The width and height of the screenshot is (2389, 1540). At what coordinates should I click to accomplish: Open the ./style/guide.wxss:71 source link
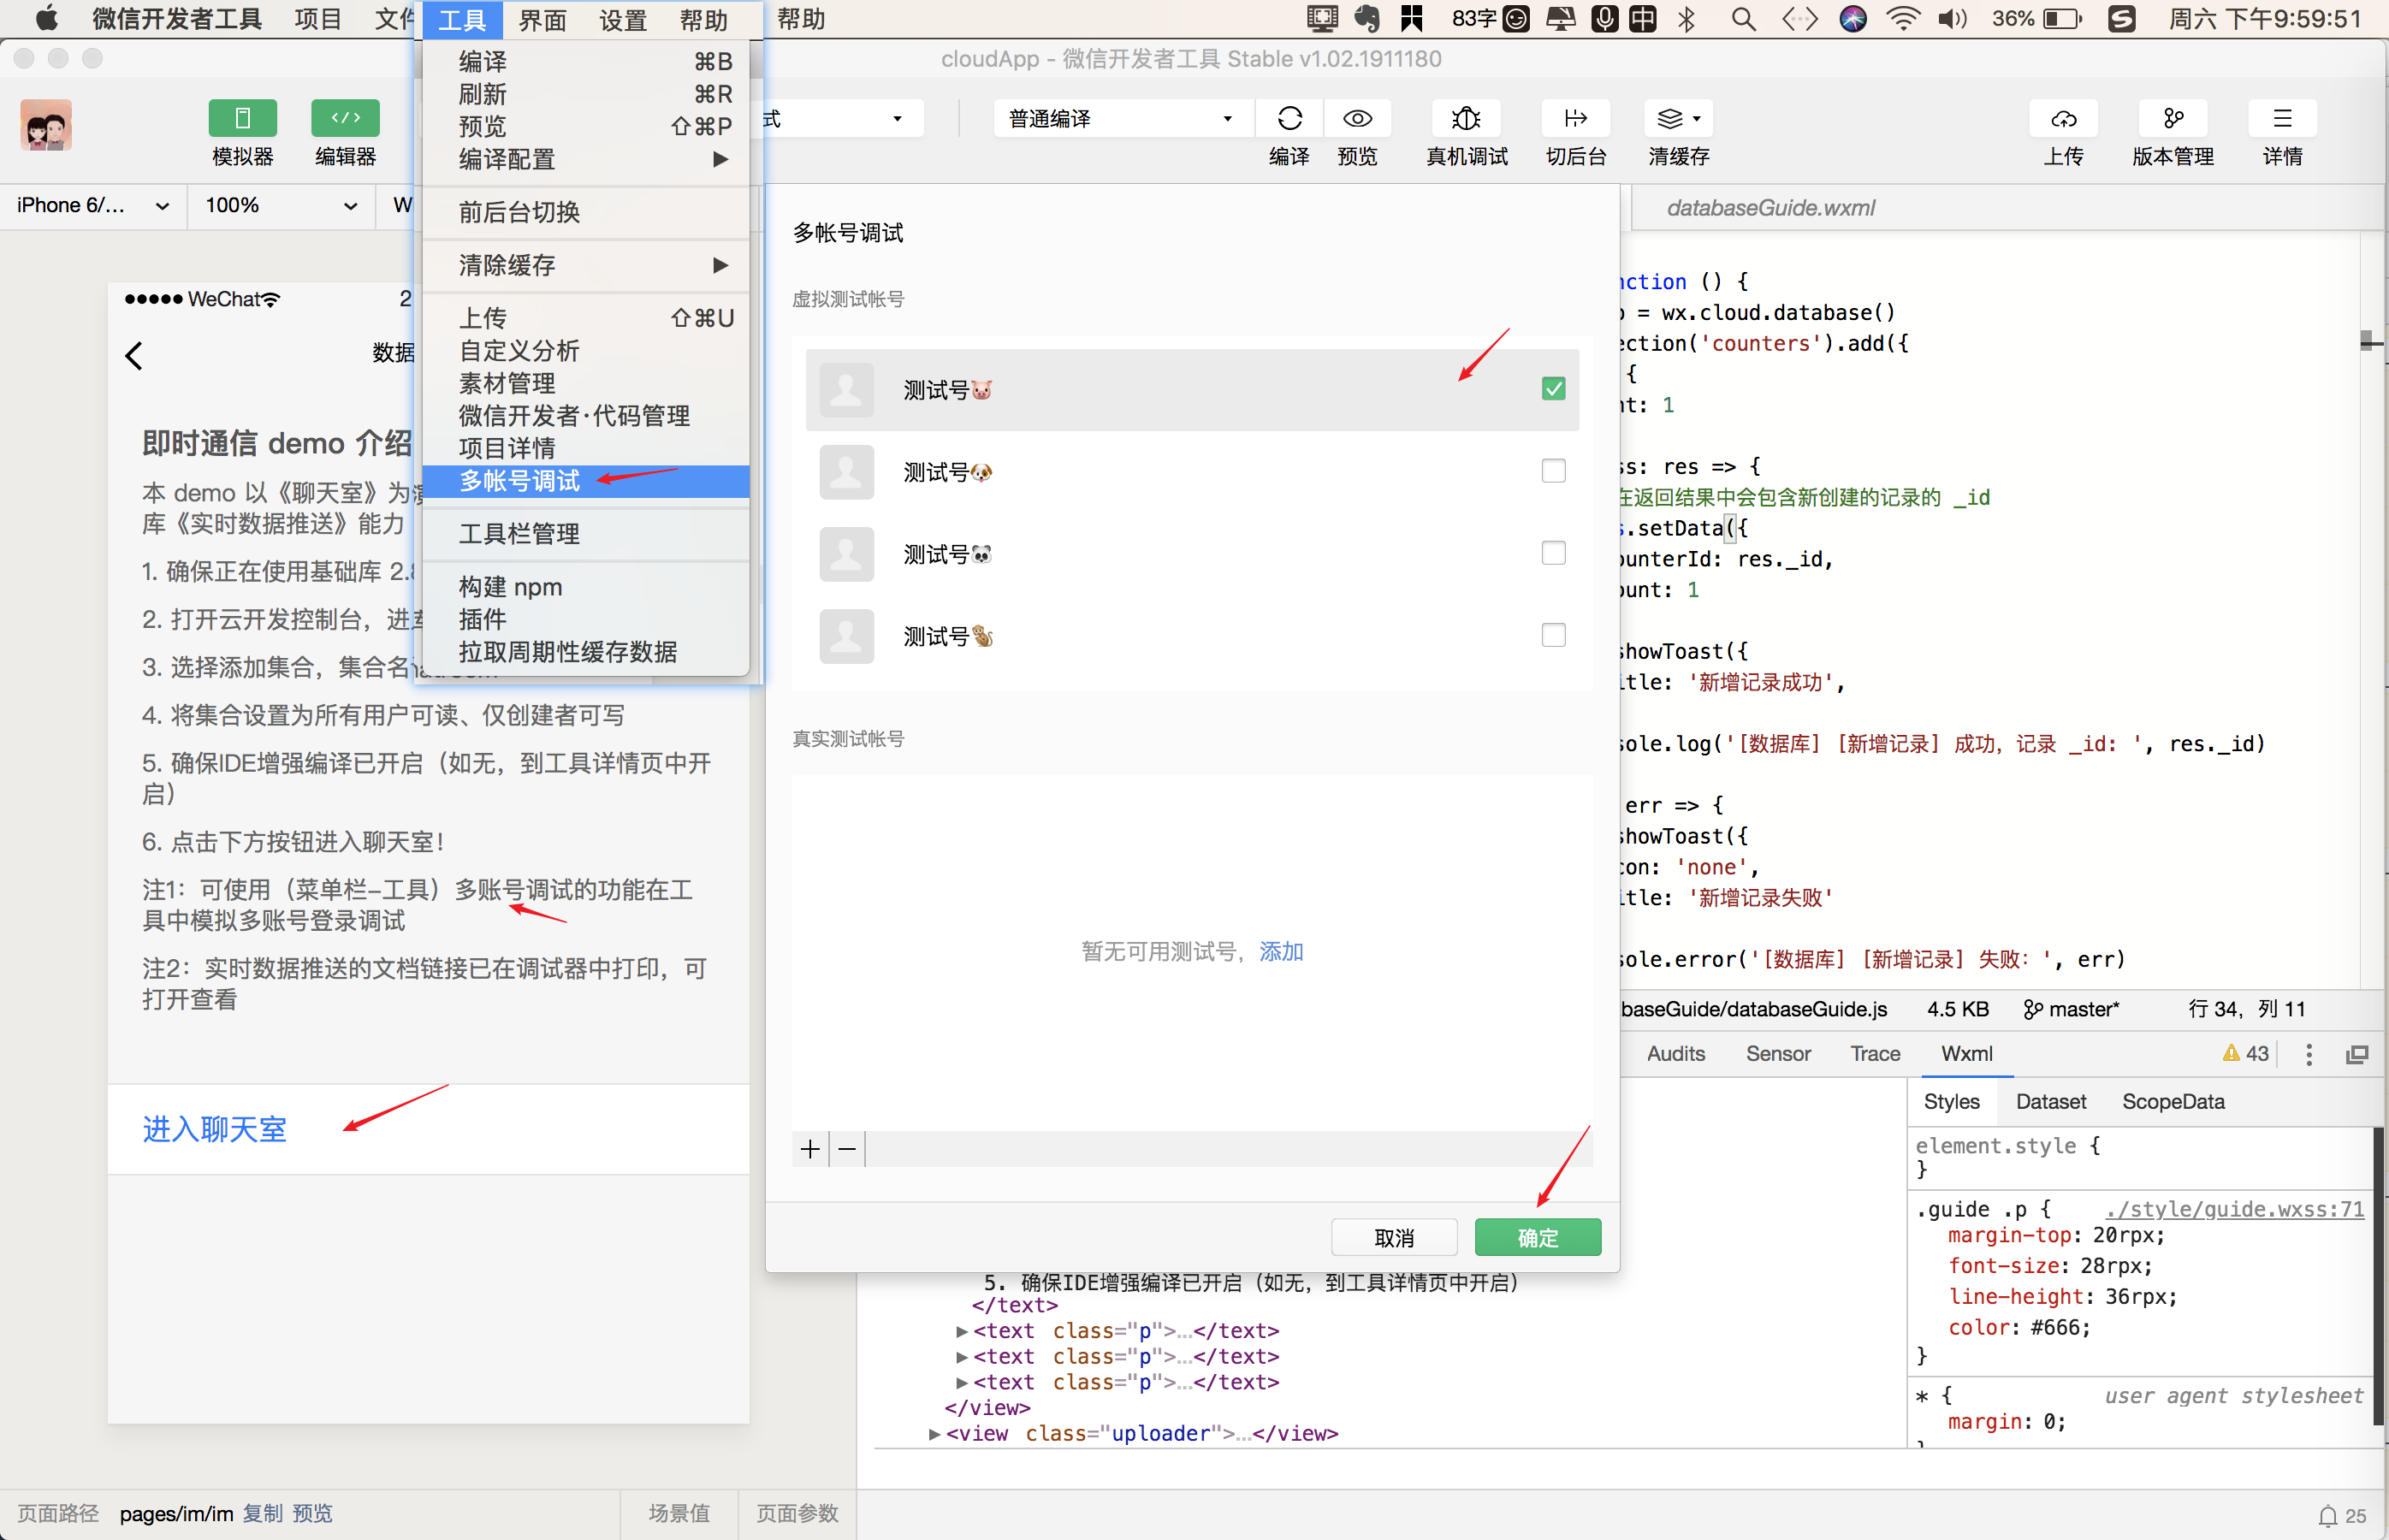(x=2234, y=1209)
